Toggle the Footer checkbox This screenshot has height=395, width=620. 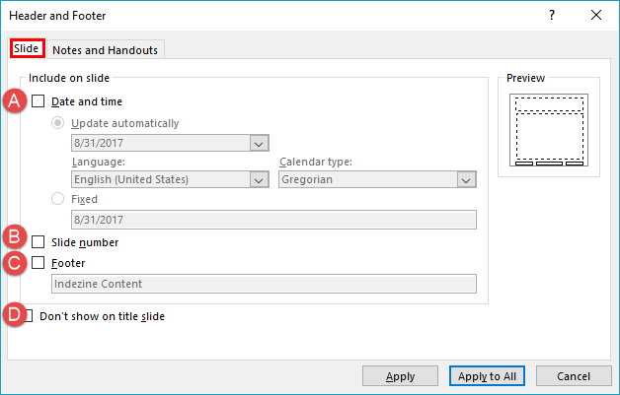39,264
